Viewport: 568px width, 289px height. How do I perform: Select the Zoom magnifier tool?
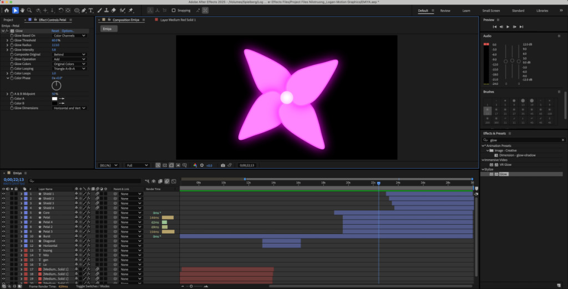coord(29,10)
